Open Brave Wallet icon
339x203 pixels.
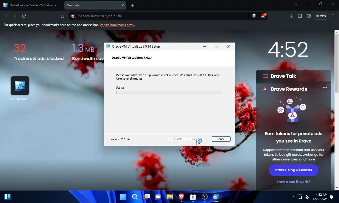pos(309,16)
